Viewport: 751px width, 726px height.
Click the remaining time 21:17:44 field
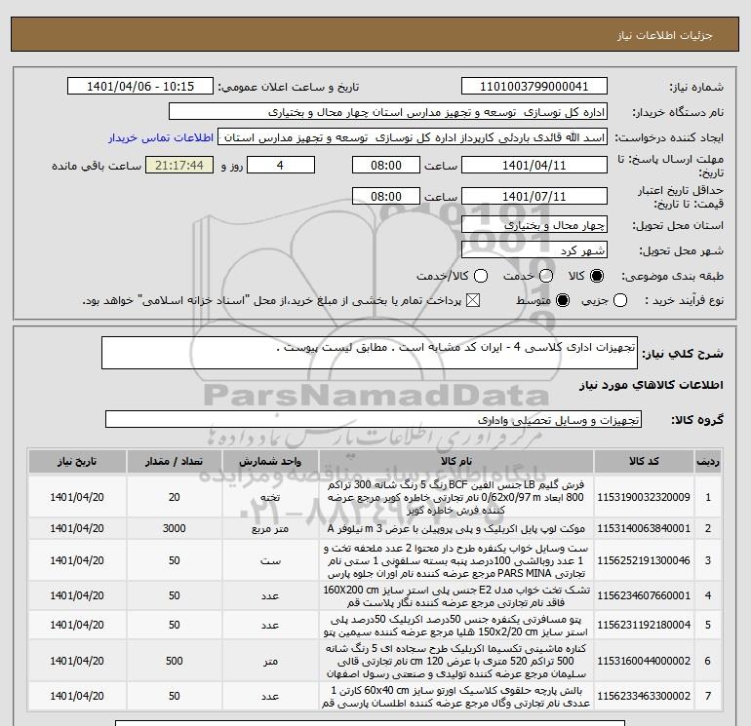179,165
